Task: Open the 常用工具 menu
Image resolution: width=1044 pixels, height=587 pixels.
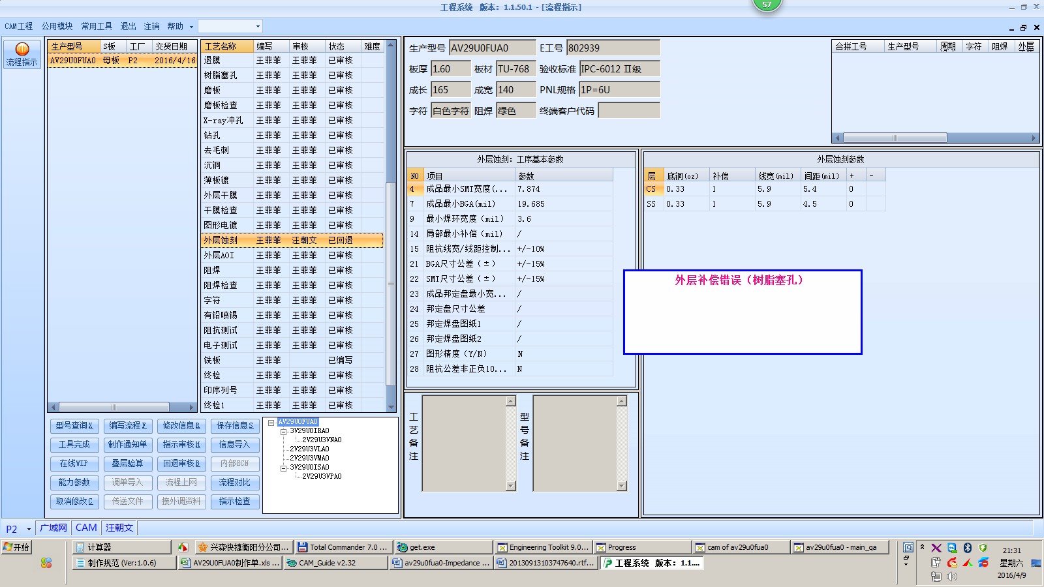Action: pyautogui.click(x=97, y=26)
